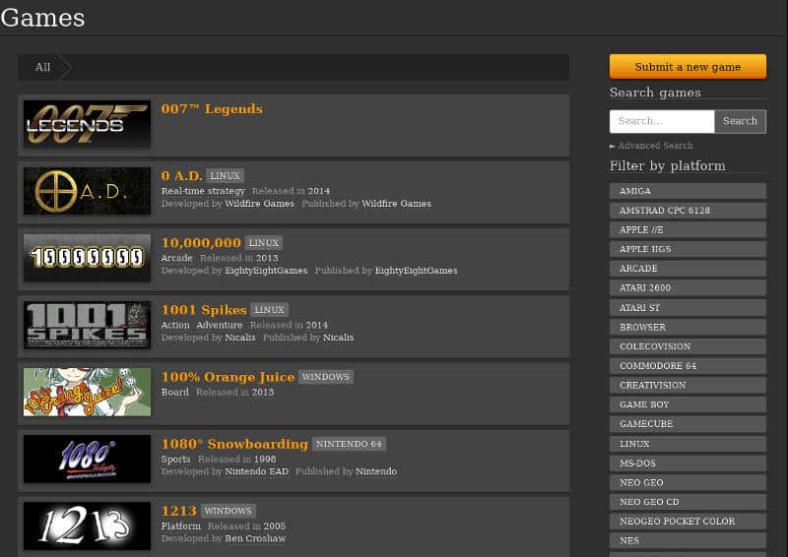Screen dimensions: 788x557
Task: Click publisher Wildfire Games for 0 A.D.
Action: (397, 204)
